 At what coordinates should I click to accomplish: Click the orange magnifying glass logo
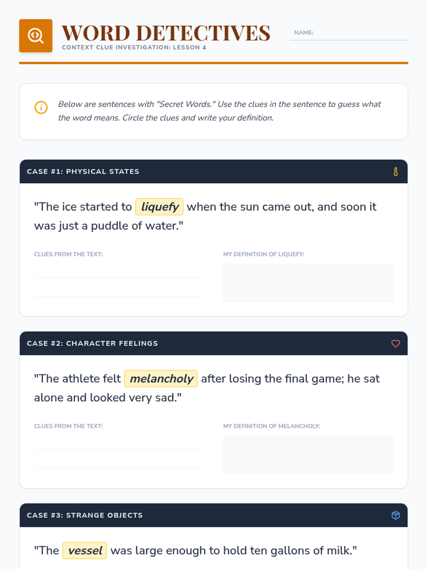coord(36,36)
